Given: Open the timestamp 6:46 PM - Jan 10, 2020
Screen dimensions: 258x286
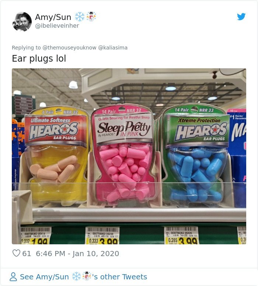Looking at the screenshot, I should pos(77,254).
